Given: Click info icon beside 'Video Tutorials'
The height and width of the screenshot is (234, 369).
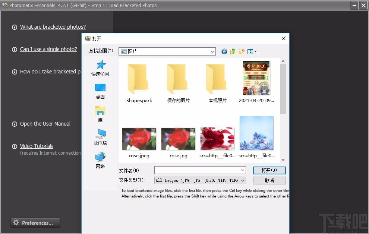Looking at the screenshot, I should (15, 146).
